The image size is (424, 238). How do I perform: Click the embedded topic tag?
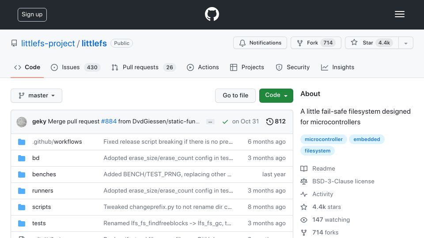point(367,139)
